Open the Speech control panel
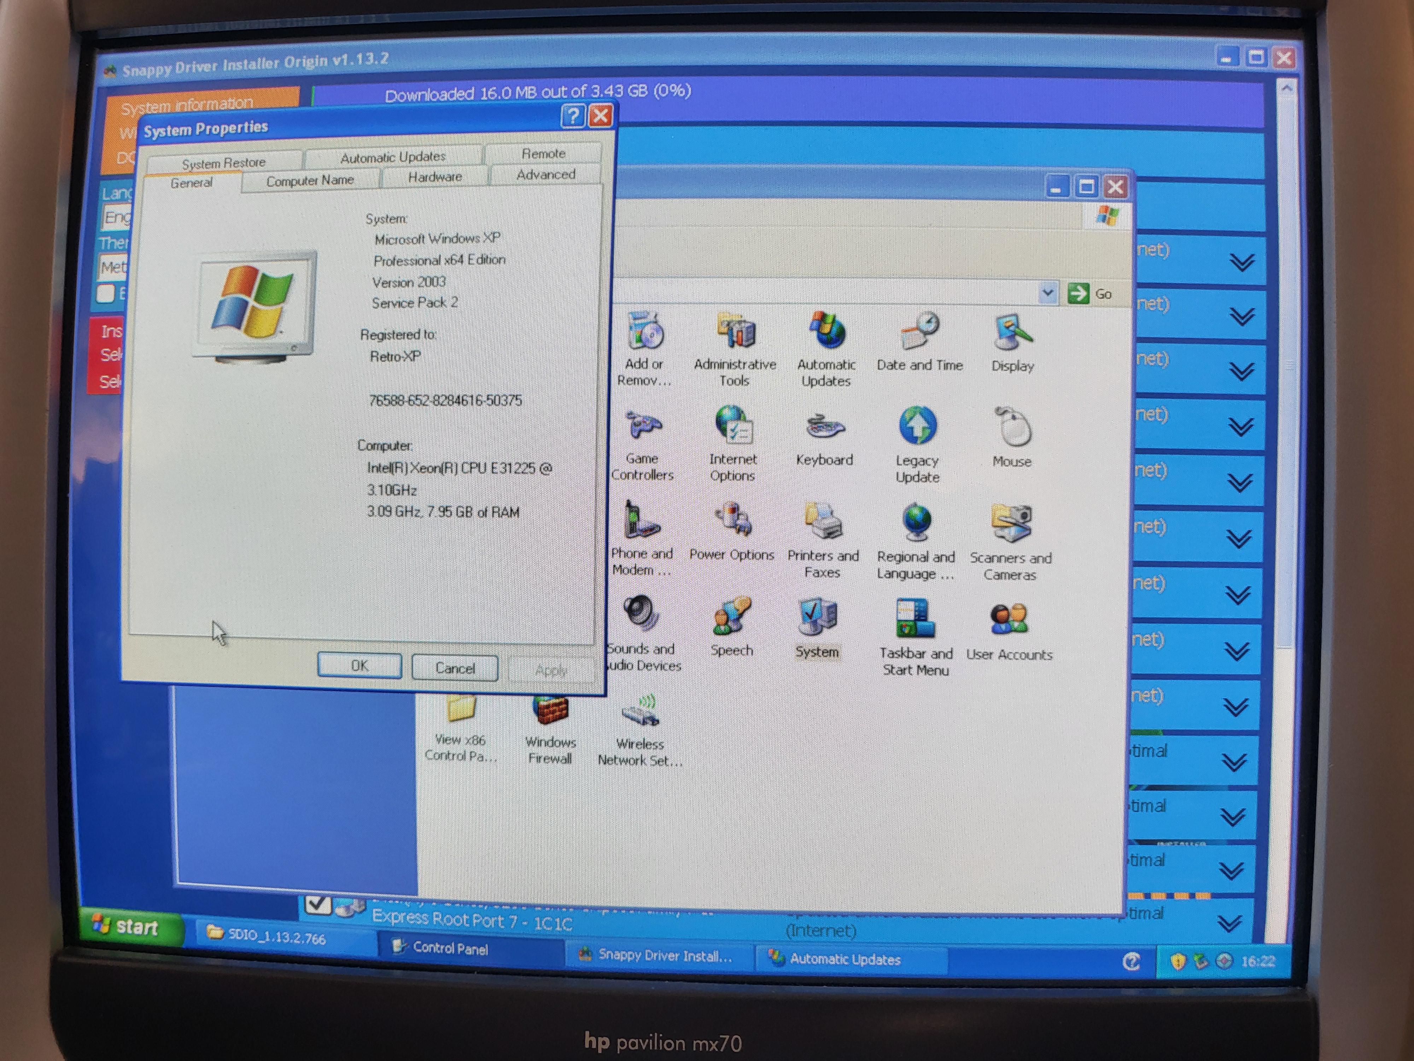The width and height of the screenshot is (1414, 1061). point(732,616)
